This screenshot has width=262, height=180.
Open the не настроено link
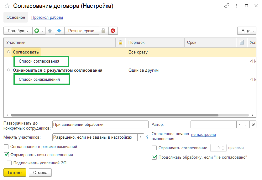click(203, 134)
